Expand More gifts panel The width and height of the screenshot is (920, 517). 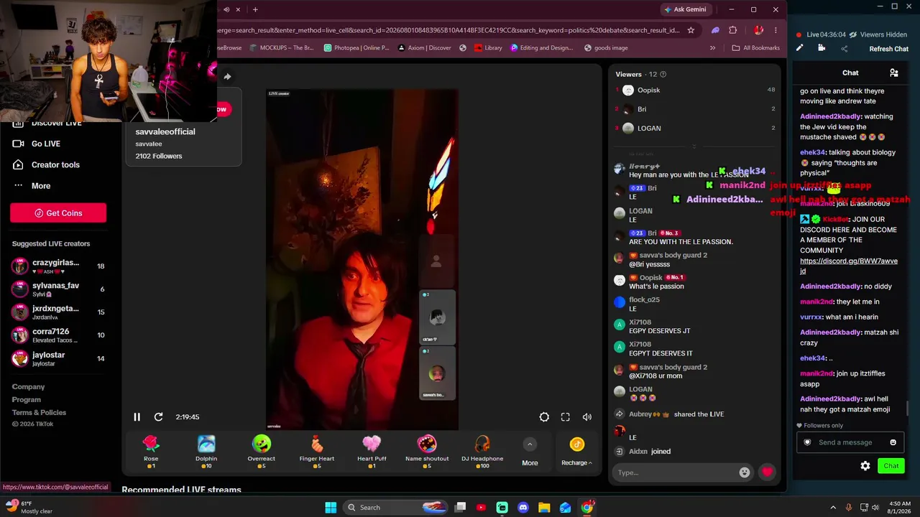point(530,452)
